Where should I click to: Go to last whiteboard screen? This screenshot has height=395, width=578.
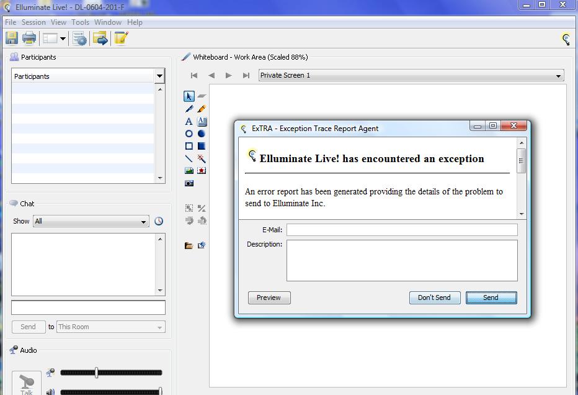click(x=246, y=76)
